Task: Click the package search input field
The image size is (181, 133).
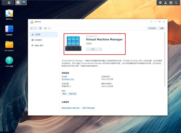Action: point(94,28)
